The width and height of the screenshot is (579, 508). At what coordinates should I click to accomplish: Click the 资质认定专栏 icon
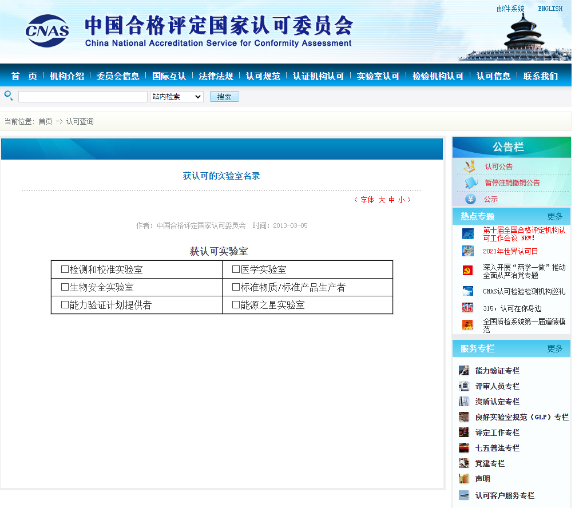click(463, 401)
